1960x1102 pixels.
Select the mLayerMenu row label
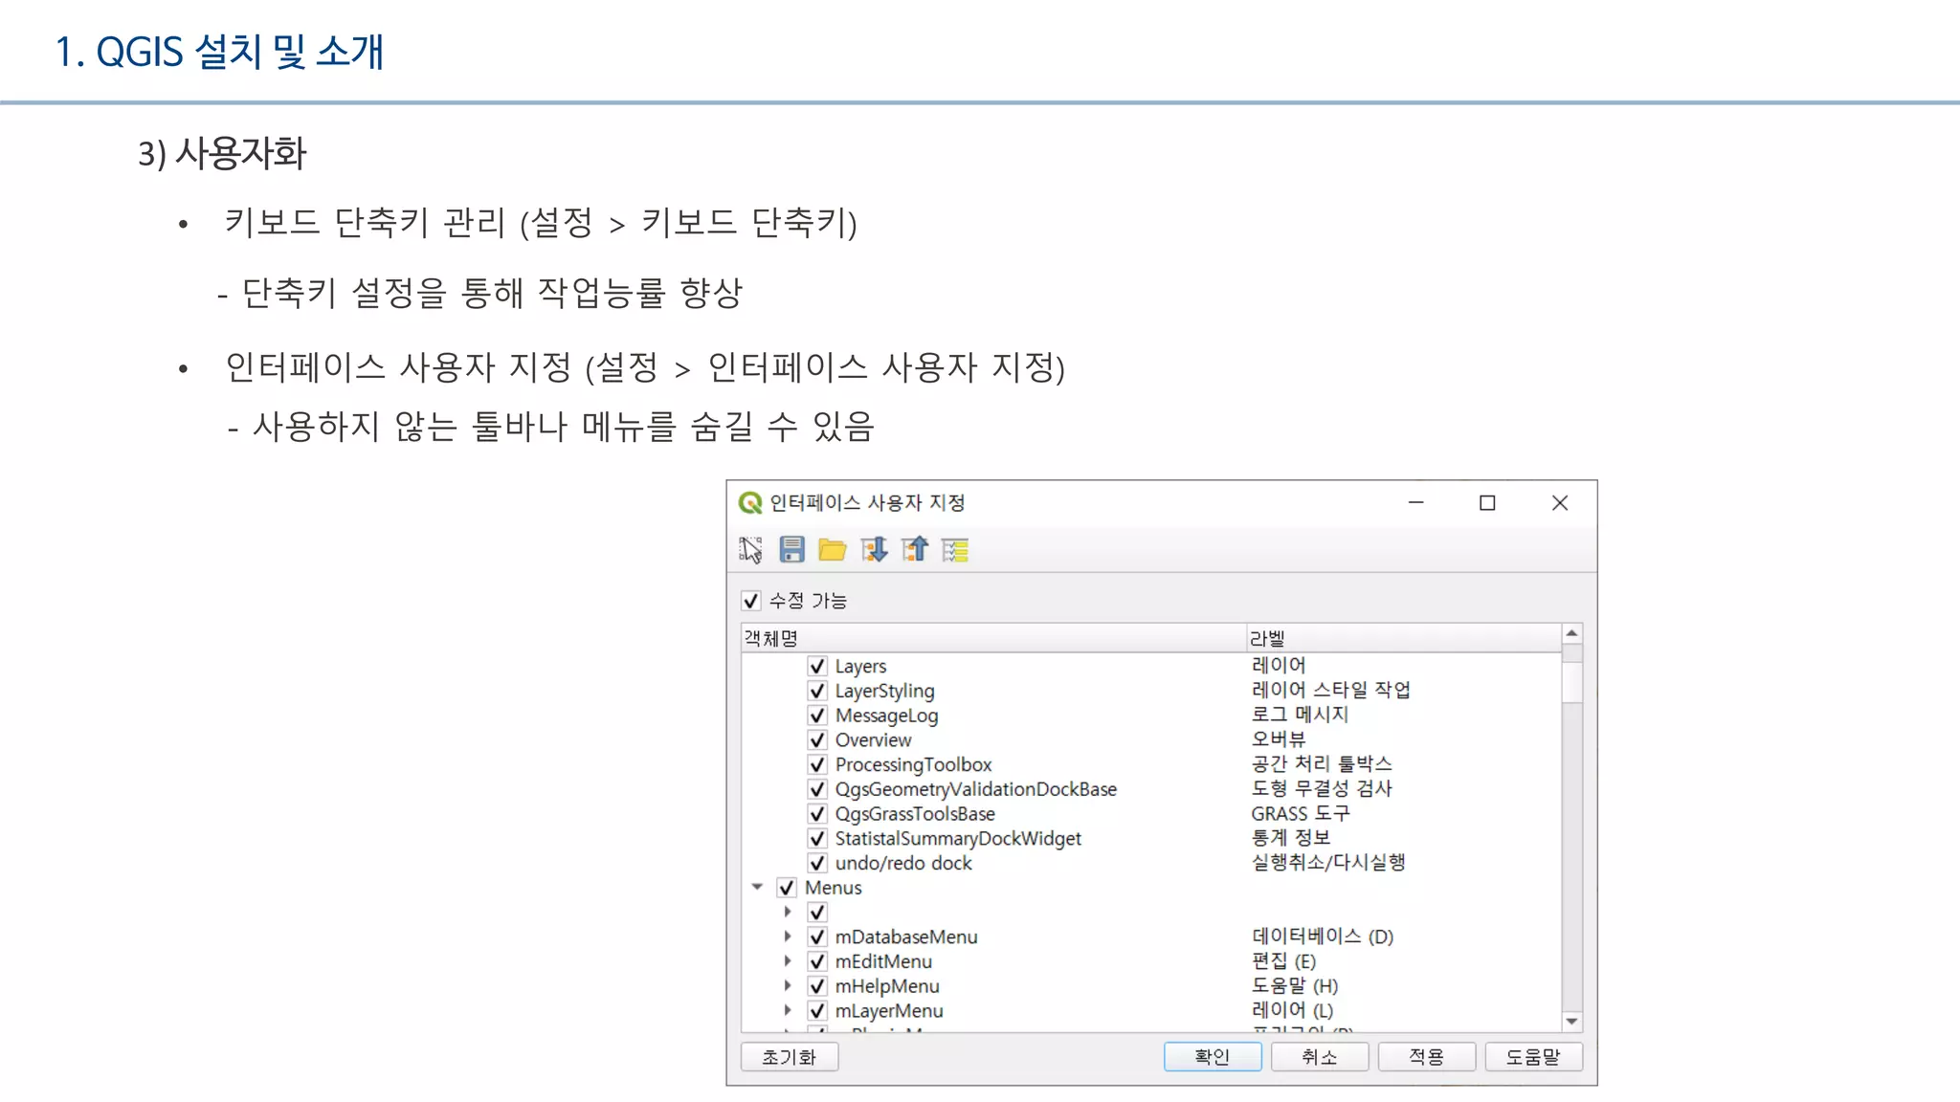(889, 1011)
